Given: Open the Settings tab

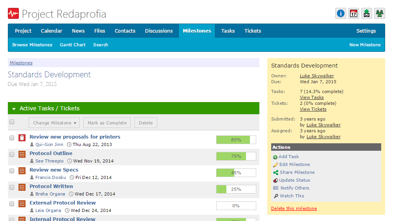Looking at the screenshot, I should click(366, 31).
